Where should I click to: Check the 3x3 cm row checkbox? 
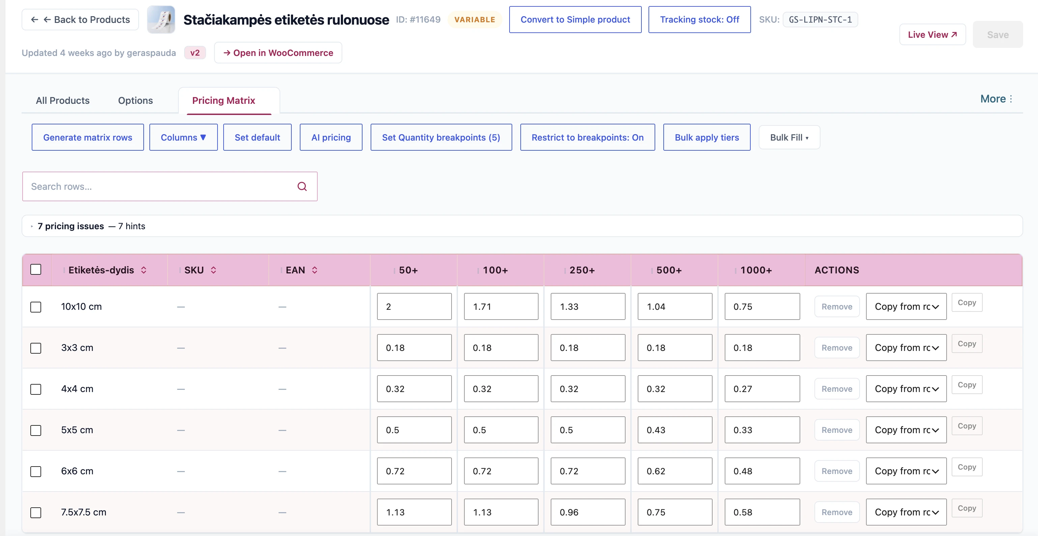(36, 348)
